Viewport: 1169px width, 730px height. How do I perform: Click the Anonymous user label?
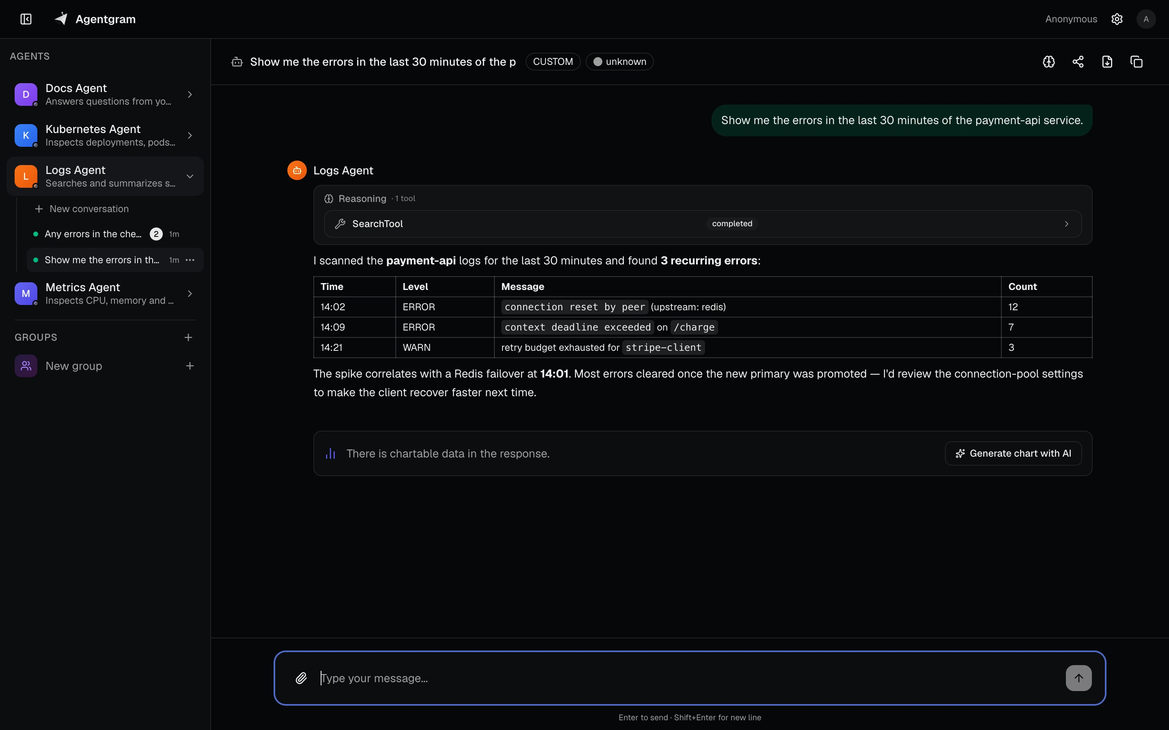click(x=1071, y=19)
